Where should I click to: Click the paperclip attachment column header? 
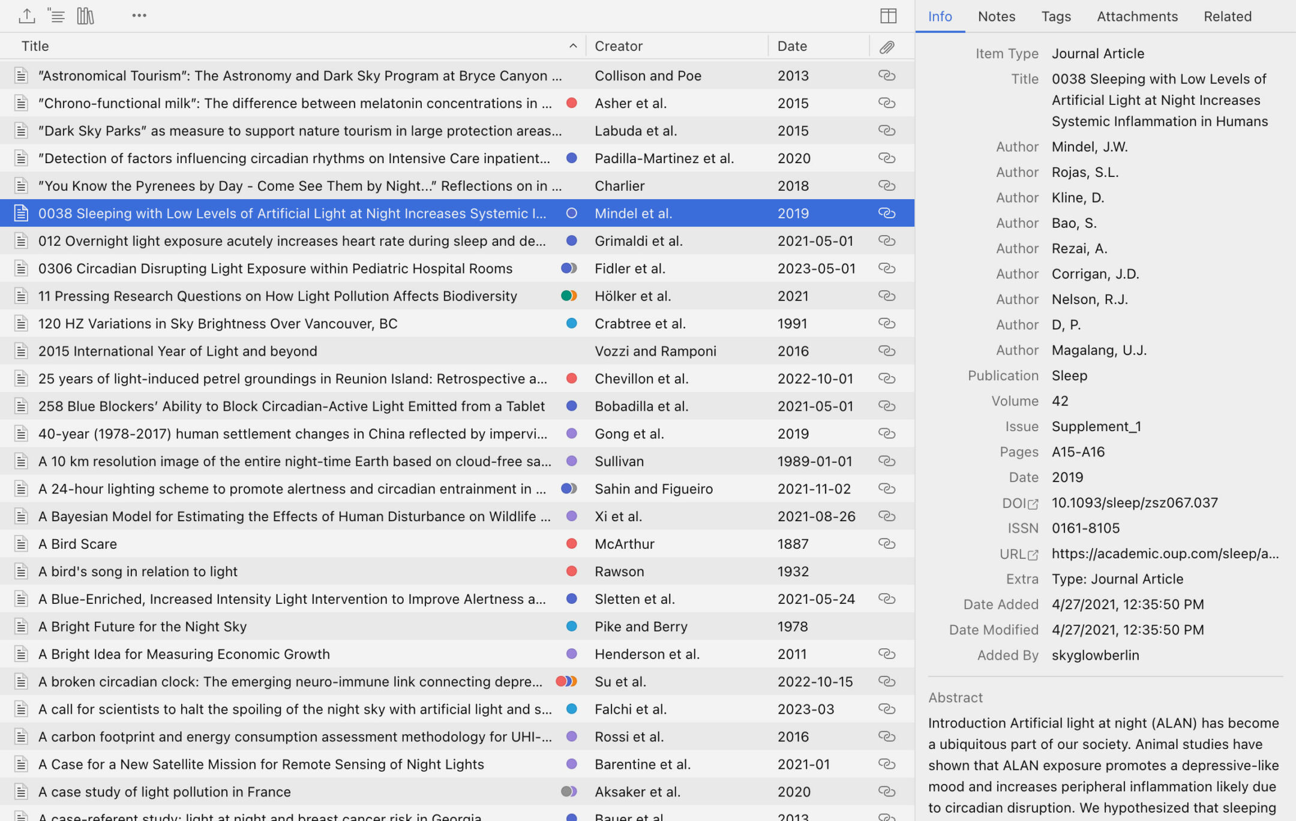[x=887, y=46]
